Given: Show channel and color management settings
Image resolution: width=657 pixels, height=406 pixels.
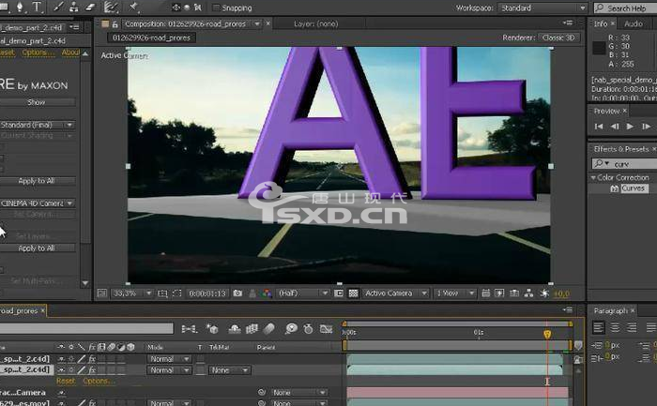Looking at the screenshot, I should [x=267, y=293].
